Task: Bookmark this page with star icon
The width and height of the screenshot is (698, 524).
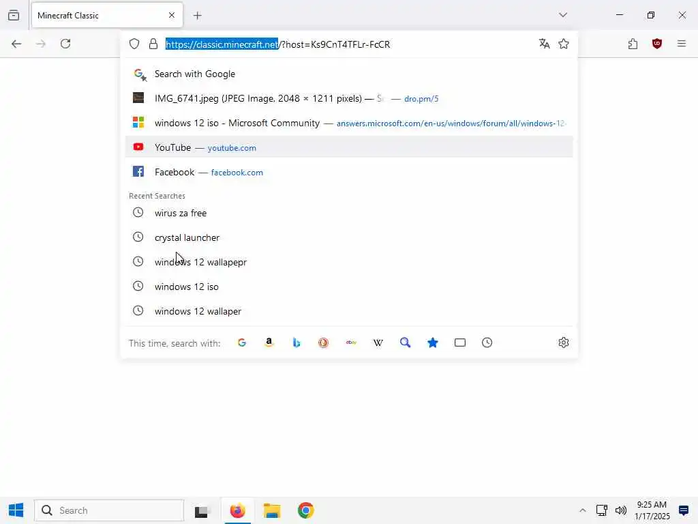Action: [x=564, y=44]
